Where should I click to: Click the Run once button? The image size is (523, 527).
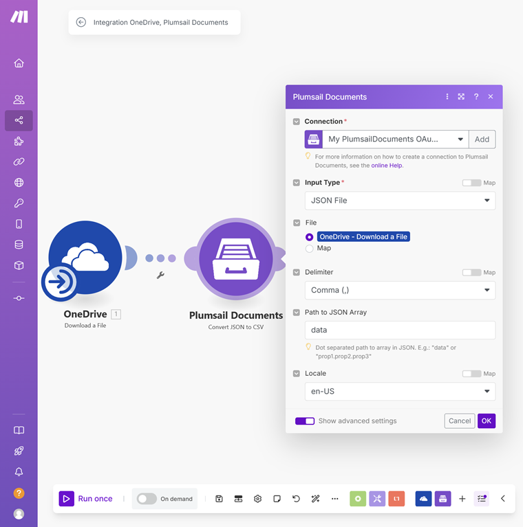[x=86, y=499]
